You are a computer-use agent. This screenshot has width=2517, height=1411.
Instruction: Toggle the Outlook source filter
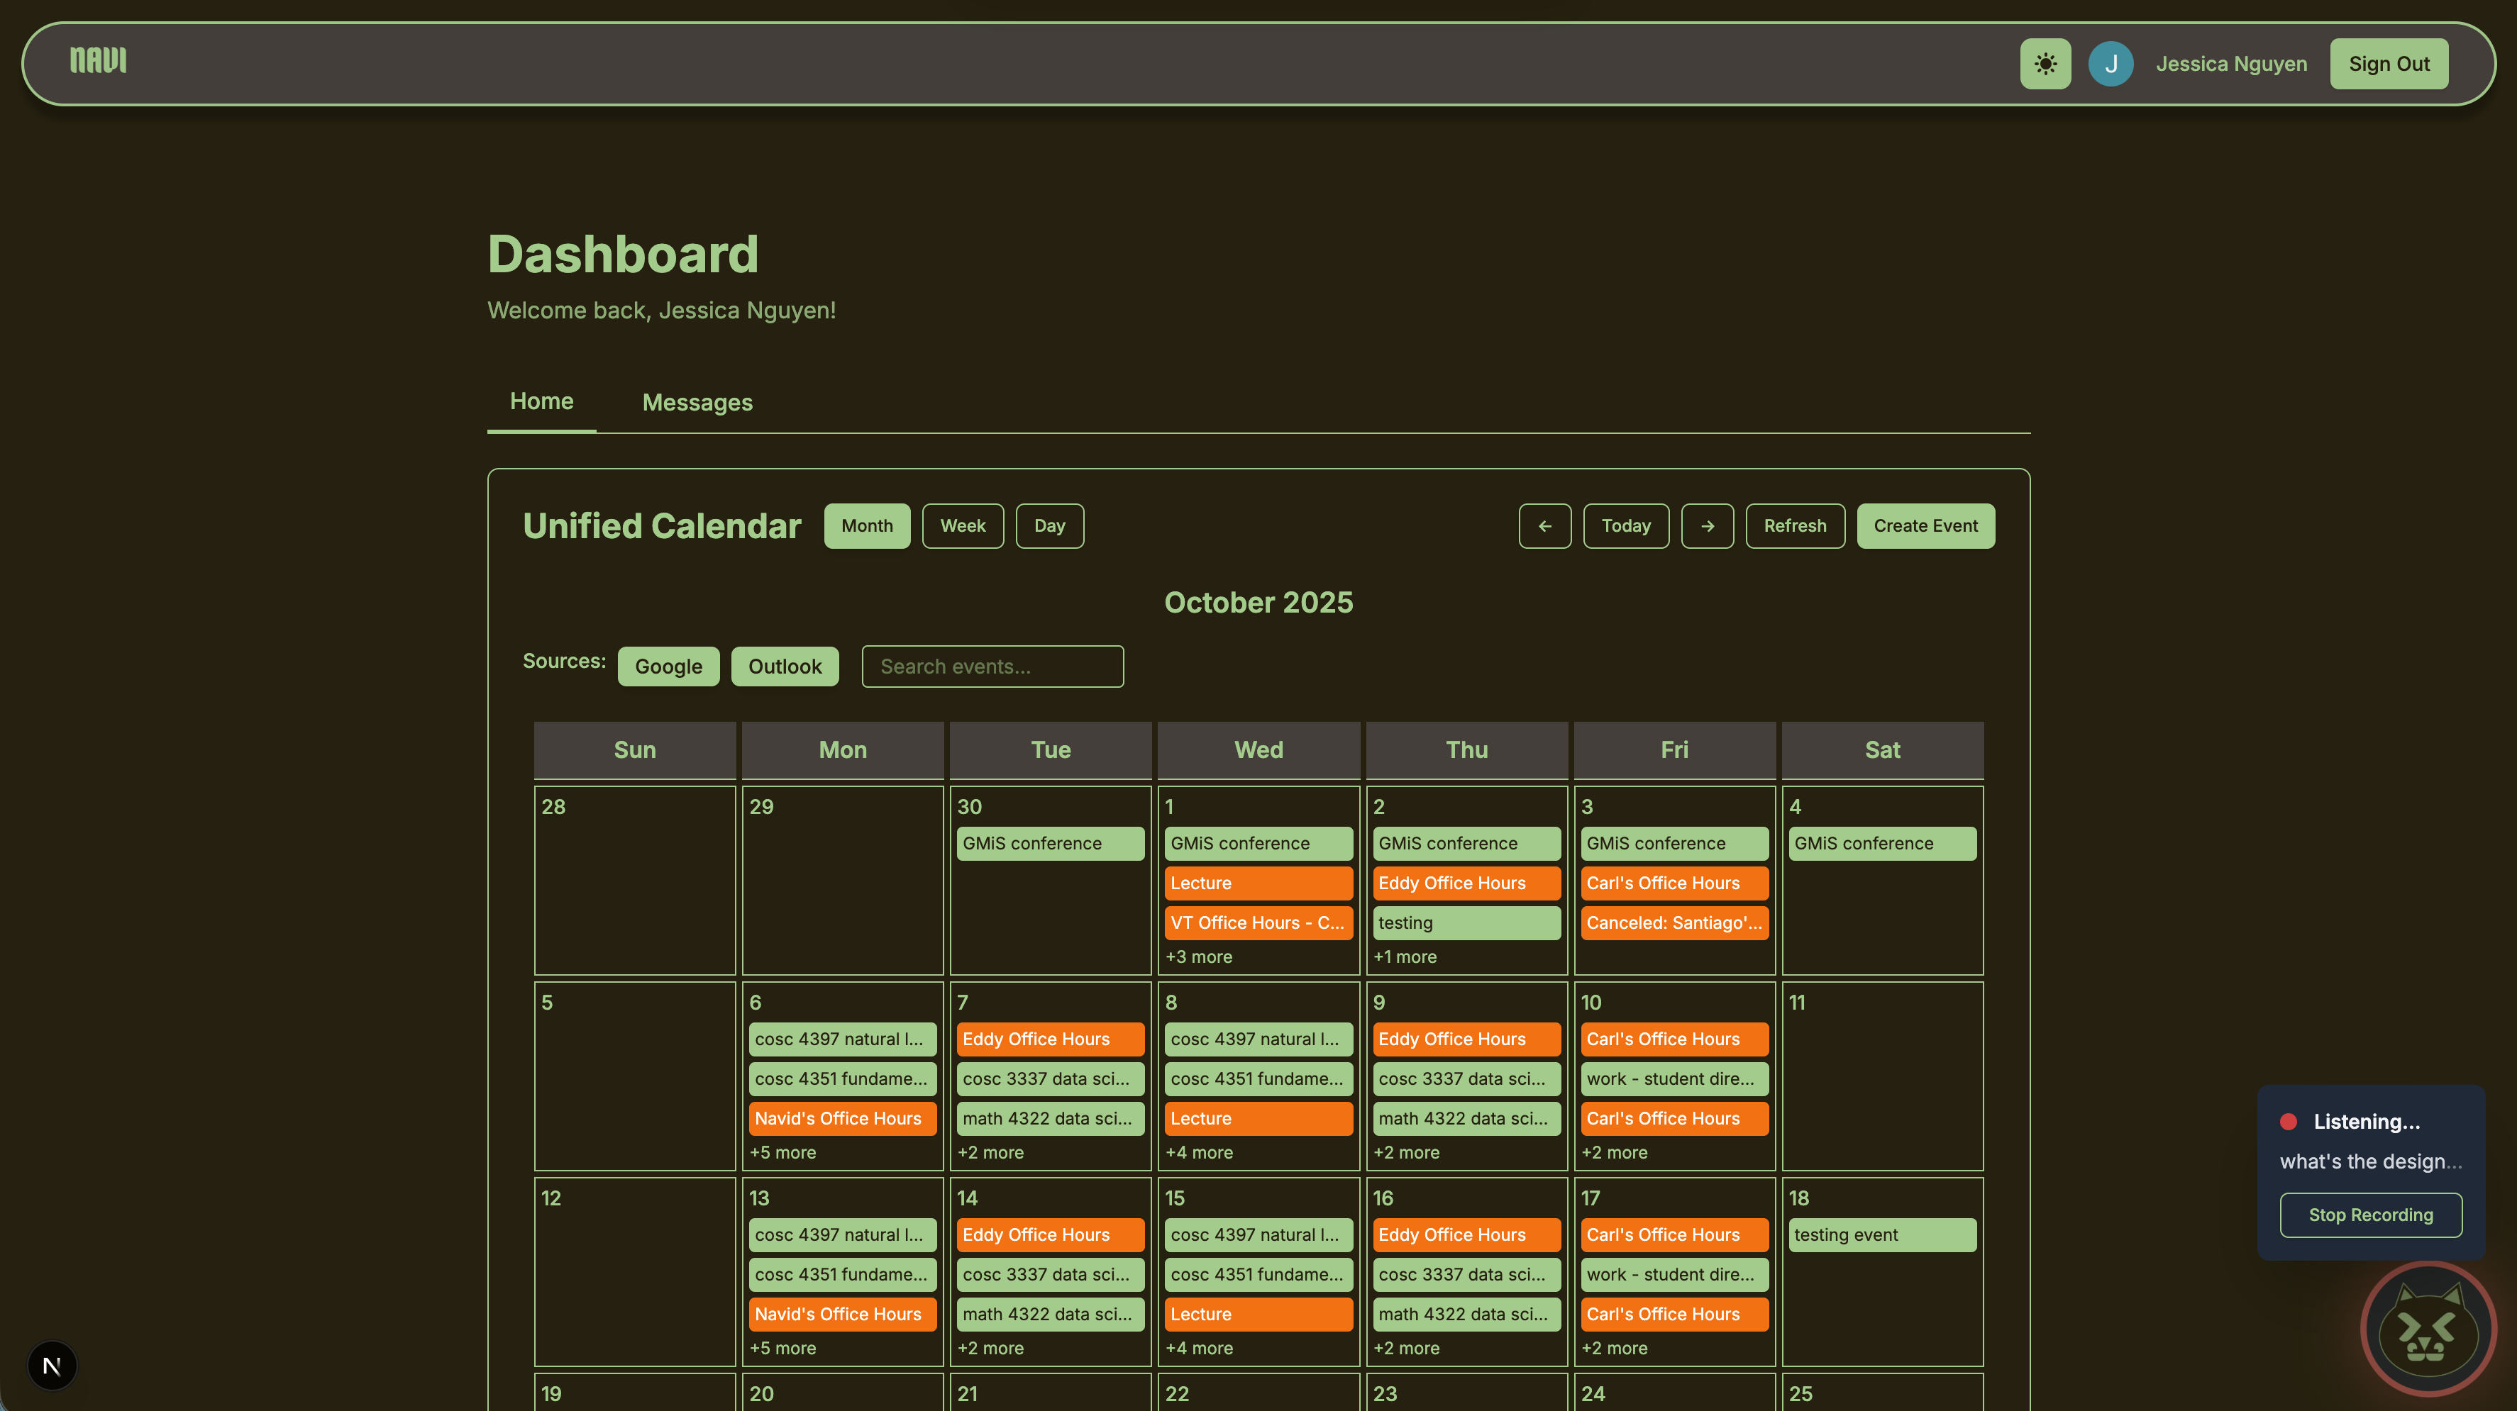(785, 666)
